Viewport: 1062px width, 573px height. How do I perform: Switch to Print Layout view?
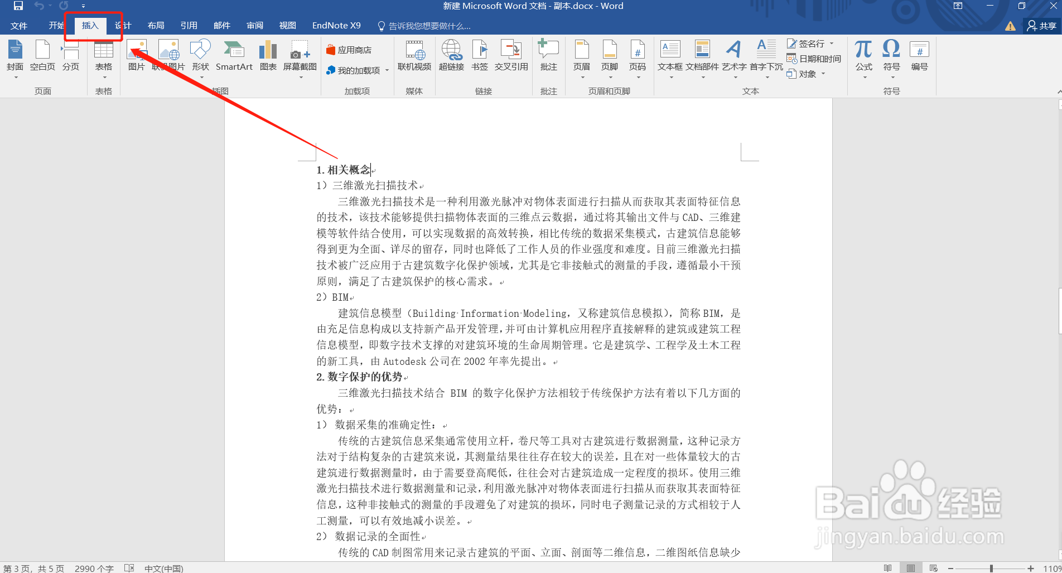coord(910,568)
